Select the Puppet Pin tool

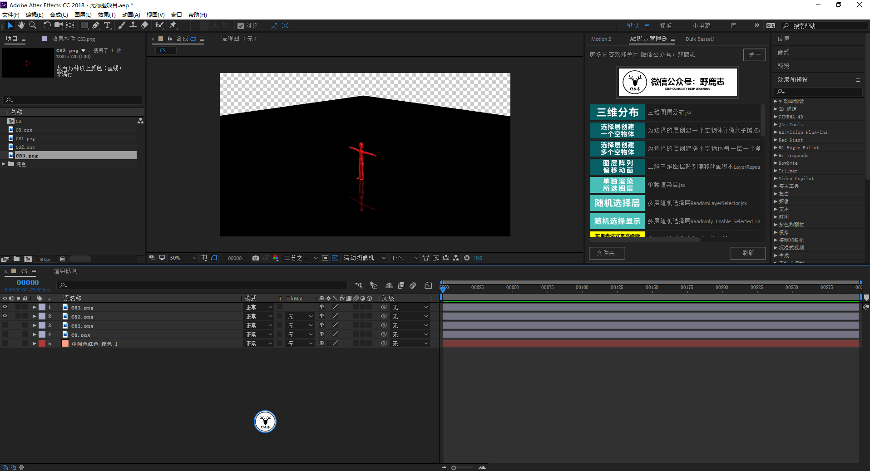tap(173, 25)
